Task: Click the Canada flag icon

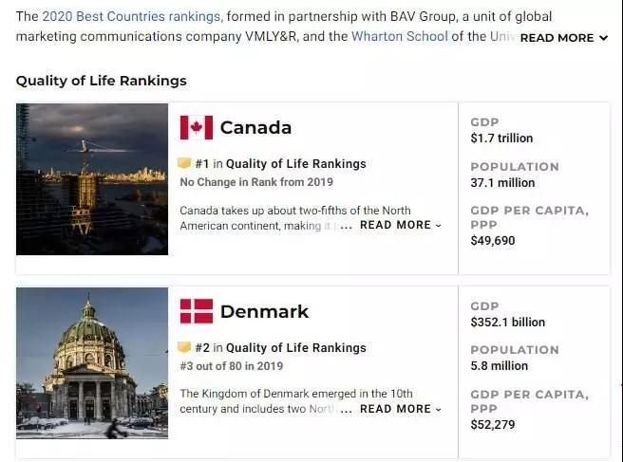Action: tap(197, 127)
